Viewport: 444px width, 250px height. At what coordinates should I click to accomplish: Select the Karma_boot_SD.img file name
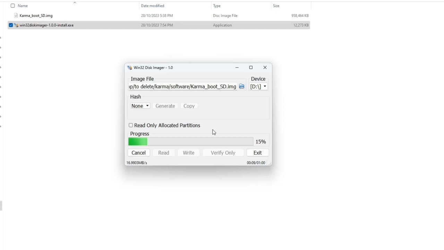click(x=36, y=16)
